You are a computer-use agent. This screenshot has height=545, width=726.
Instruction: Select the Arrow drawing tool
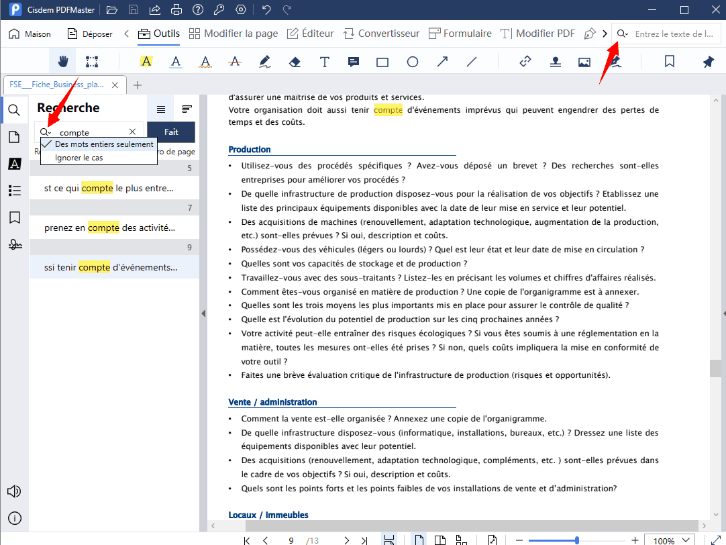[442, 61]
